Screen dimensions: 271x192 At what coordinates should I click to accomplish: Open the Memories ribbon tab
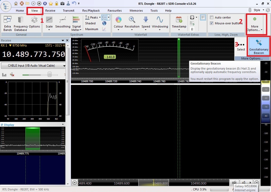136,11
